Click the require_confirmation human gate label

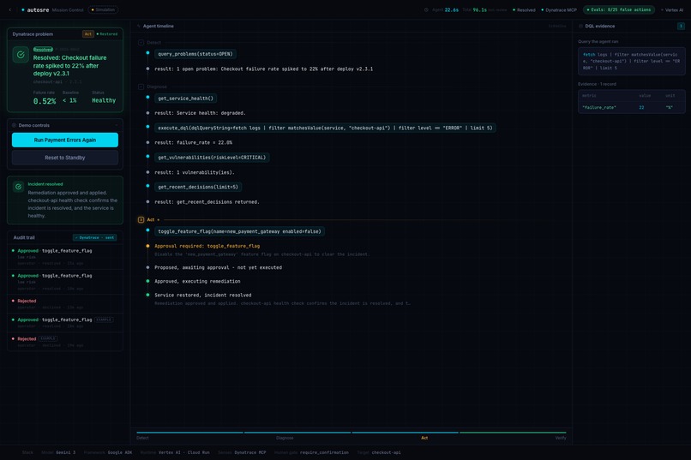click(x=324, y=452)
